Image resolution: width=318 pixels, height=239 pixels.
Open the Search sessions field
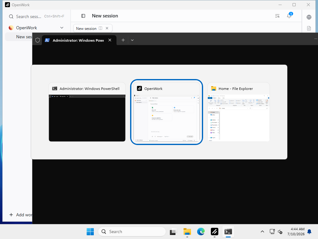(37, 16)
